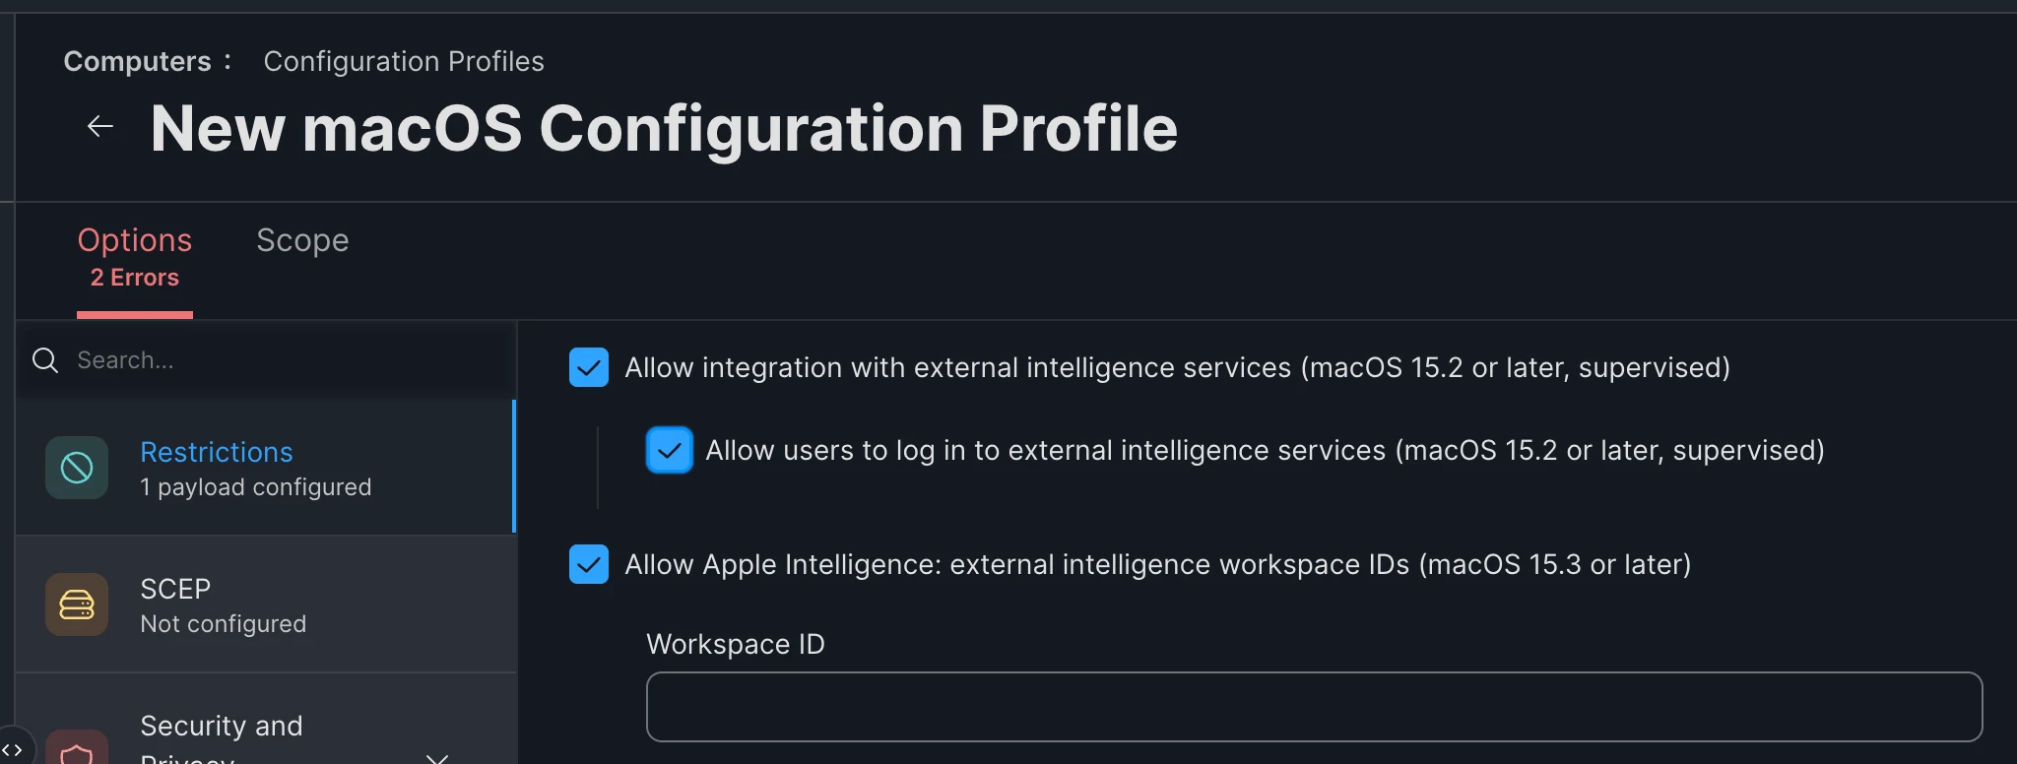Image resolution: width=2017 pixels, height=764 pixels.
Task: Uncheck Allow integration with external intelligence services
Action: (589, 367)
